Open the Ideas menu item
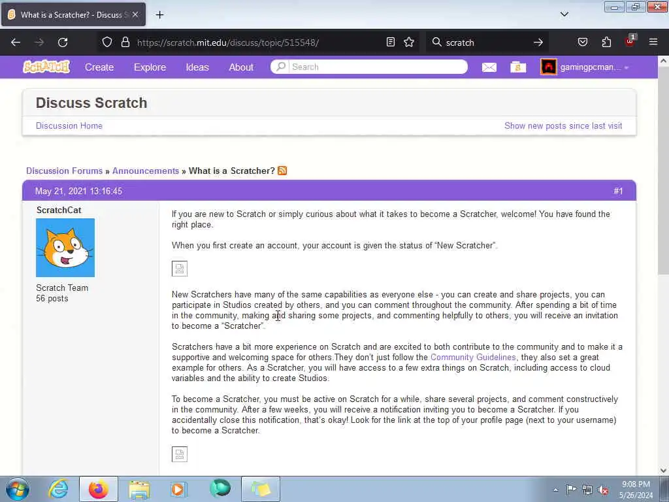 [x=197, y=67]
